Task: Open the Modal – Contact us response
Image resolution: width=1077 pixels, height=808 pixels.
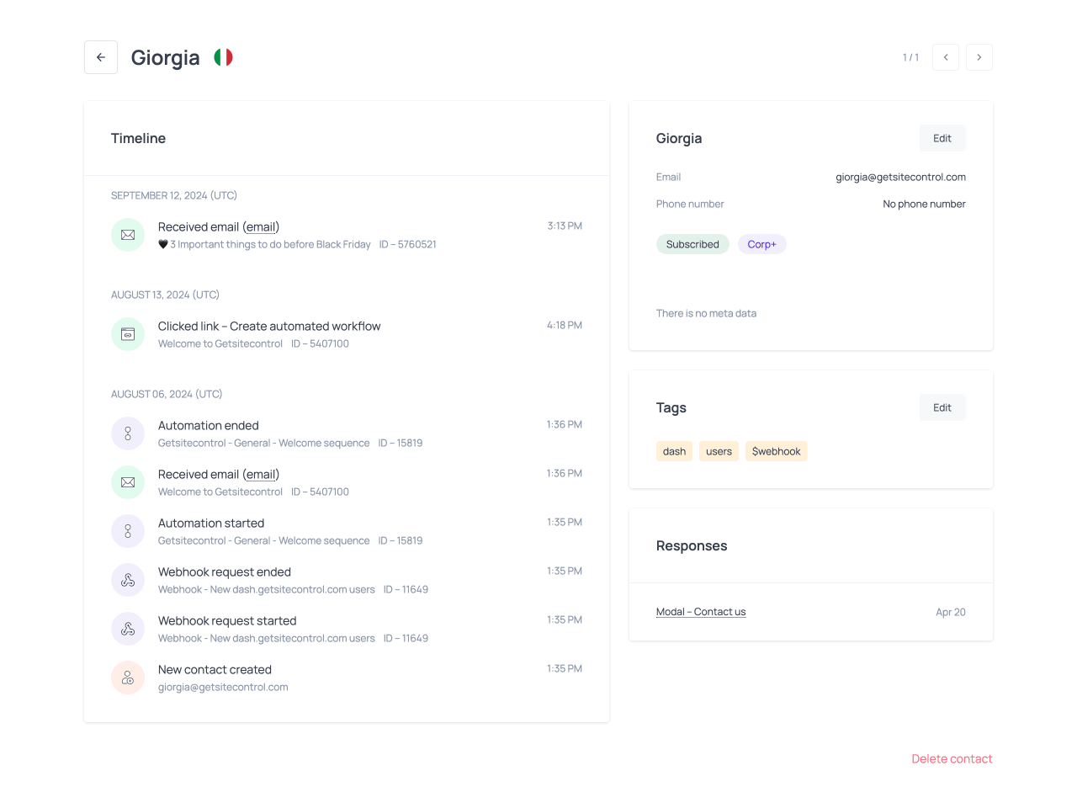Action: click(701, 612)
